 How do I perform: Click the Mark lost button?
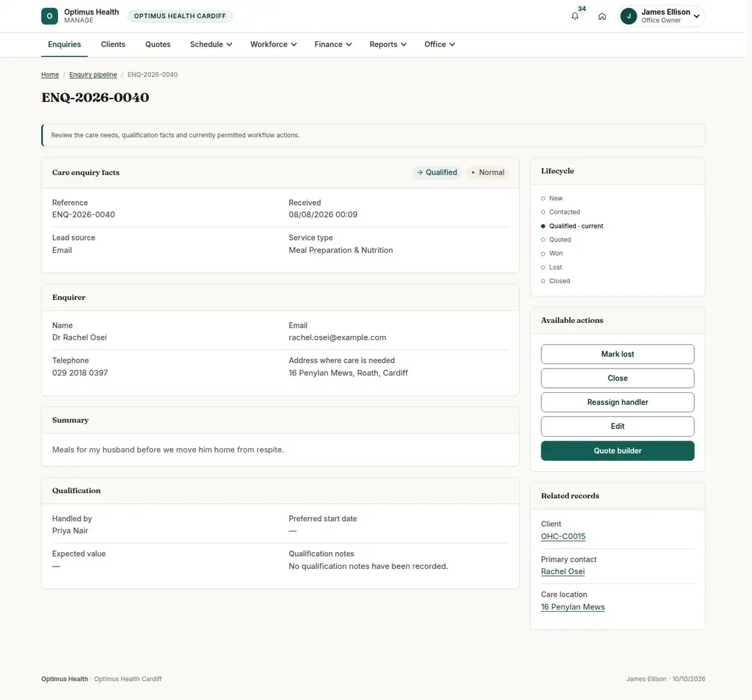tap(617, 354)
